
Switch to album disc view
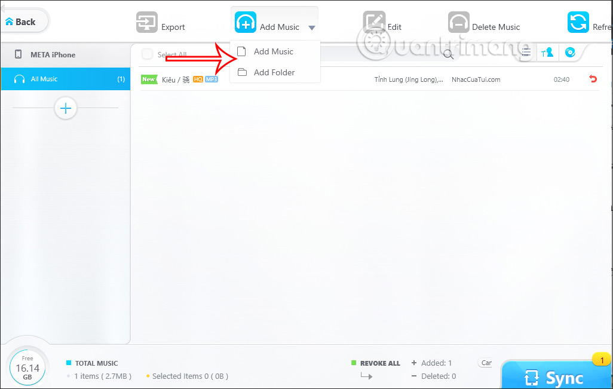coord(570,53)
